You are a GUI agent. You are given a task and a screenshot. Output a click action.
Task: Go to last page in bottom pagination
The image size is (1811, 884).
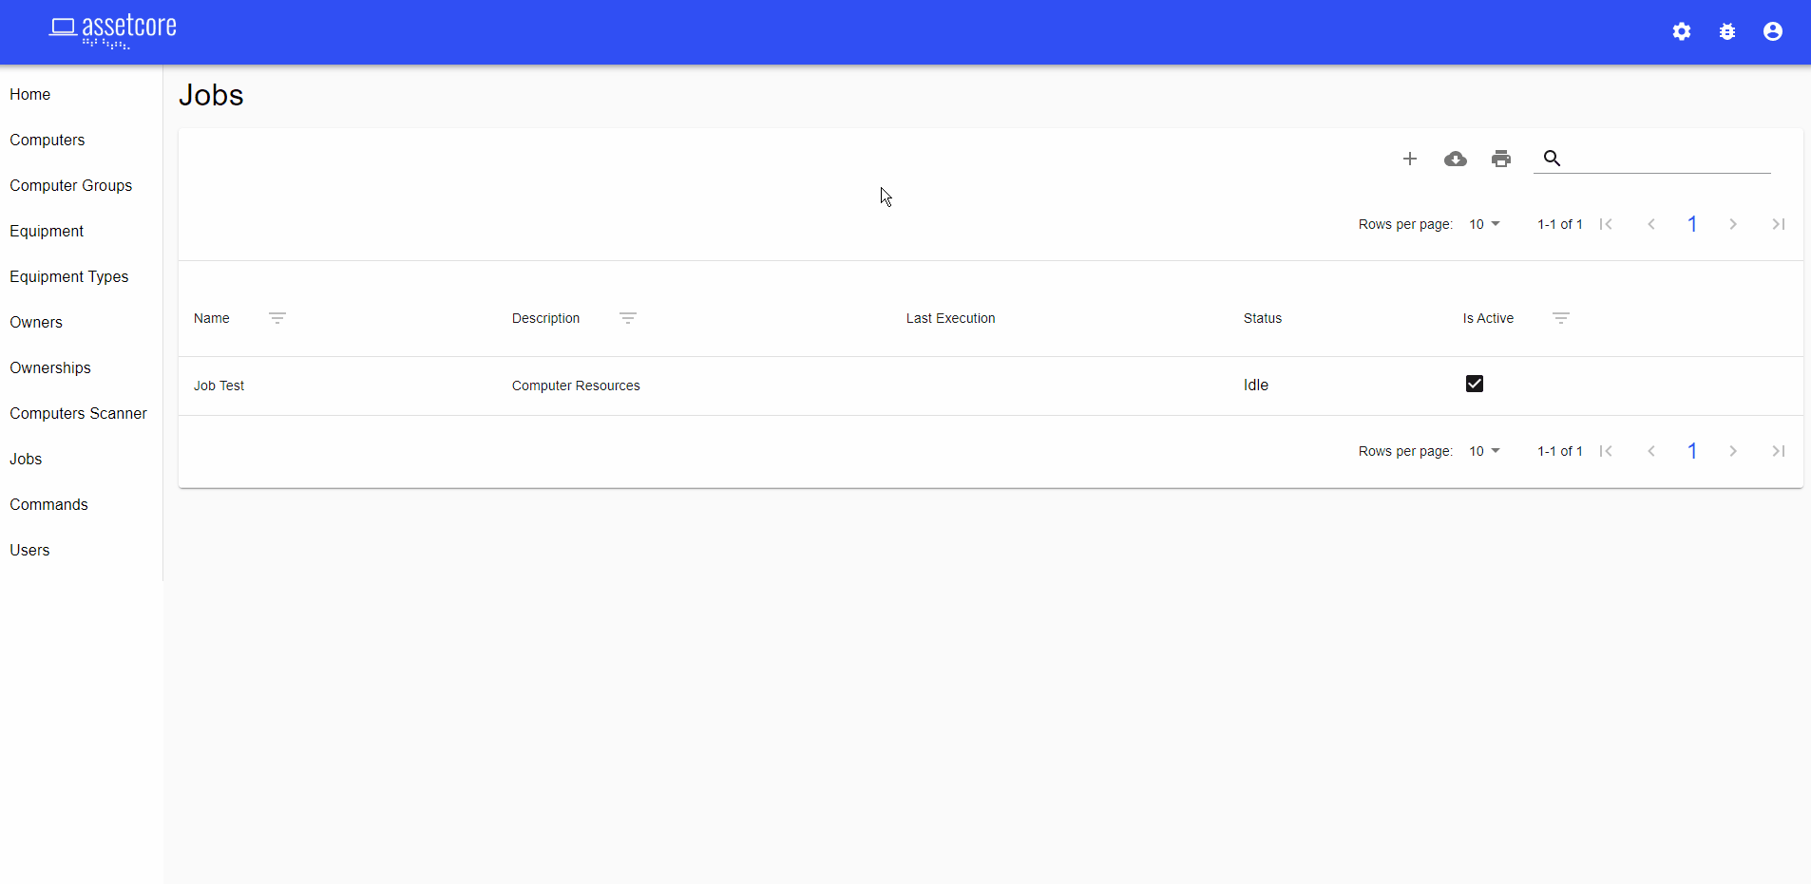1779,451
